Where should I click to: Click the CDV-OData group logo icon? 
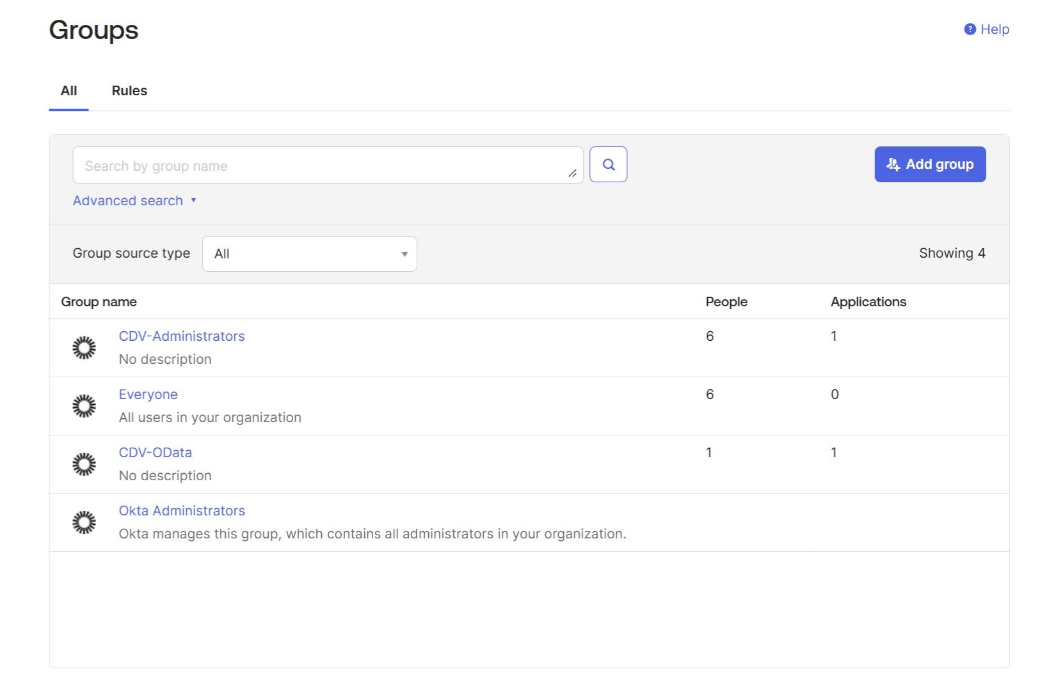84,464
